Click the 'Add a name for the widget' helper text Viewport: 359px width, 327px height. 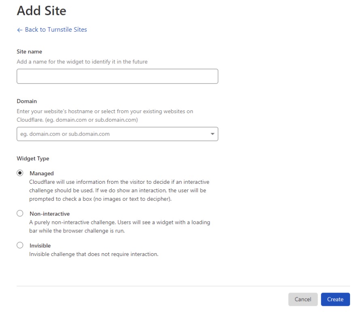82,62
